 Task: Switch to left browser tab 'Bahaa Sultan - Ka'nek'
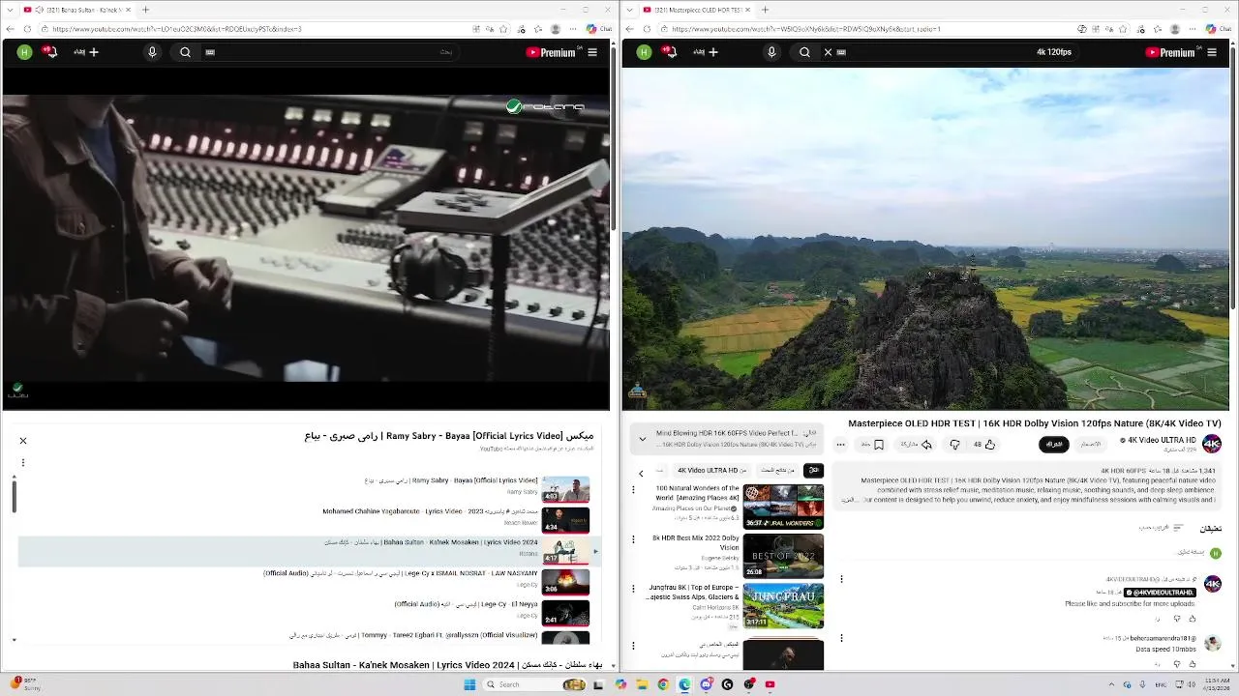tap(76, 10)
